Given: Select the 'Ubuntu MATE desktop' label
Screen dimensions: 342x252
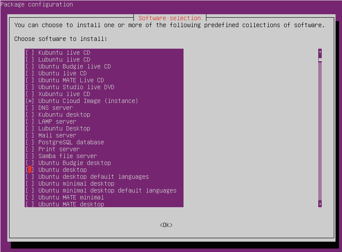Looking at the screenshot, I should 71,204.
